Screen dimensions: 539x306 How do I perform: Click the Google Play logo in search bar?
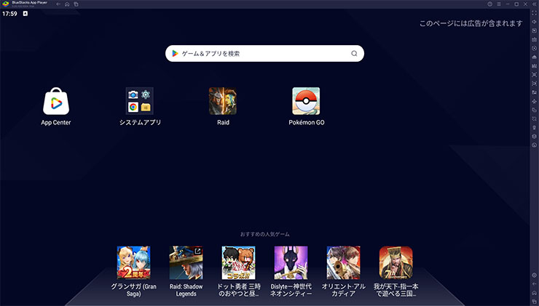(x=176, y=54)
